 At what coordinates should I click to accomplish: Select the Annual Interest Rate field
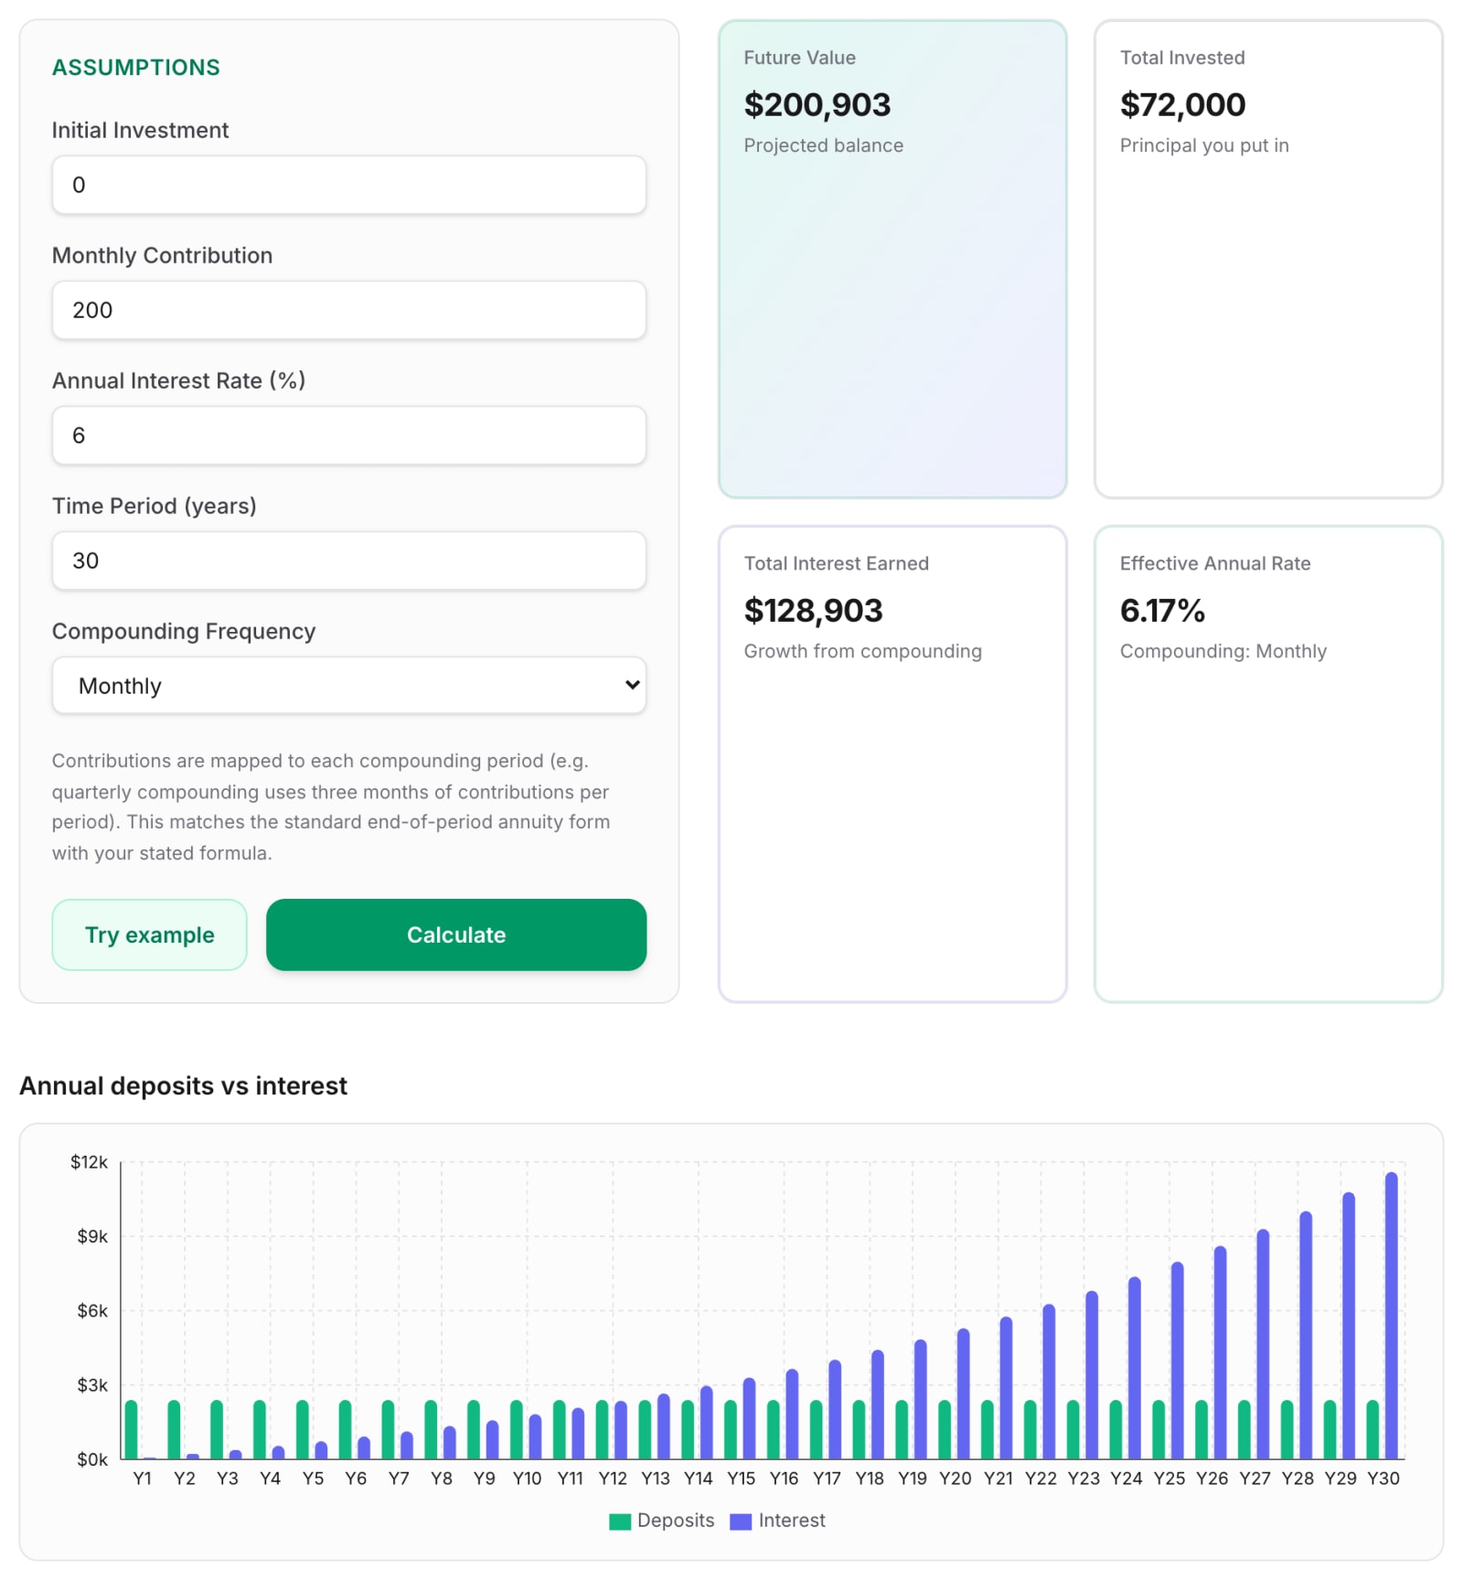click(x=348, y=435)
